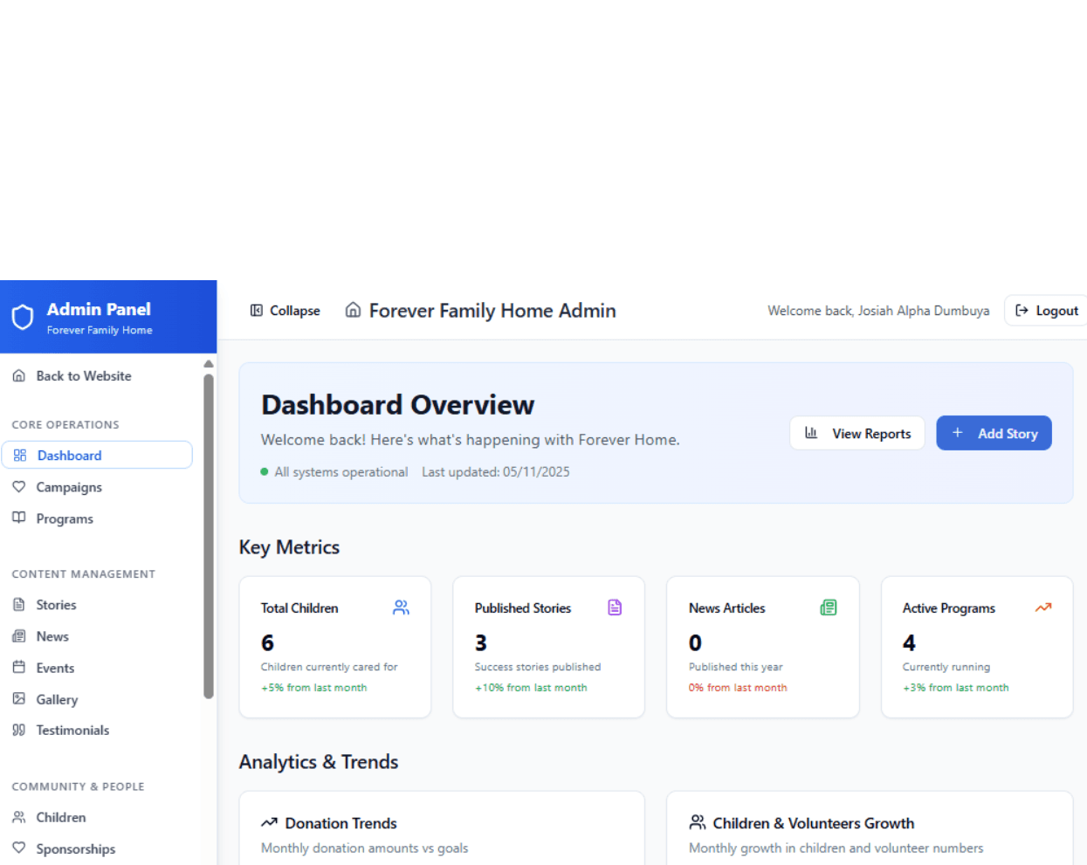Click the Analytics & Trends heading
The width and height of the screenshot is (1087, 865).
pyautogui.click(x=319, y=761)
